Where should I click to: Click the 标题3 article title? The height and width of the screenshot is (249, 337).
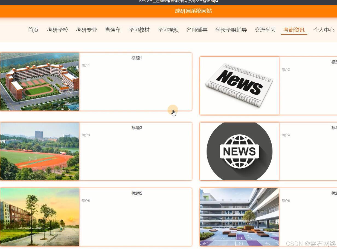(x=137, y=128)
